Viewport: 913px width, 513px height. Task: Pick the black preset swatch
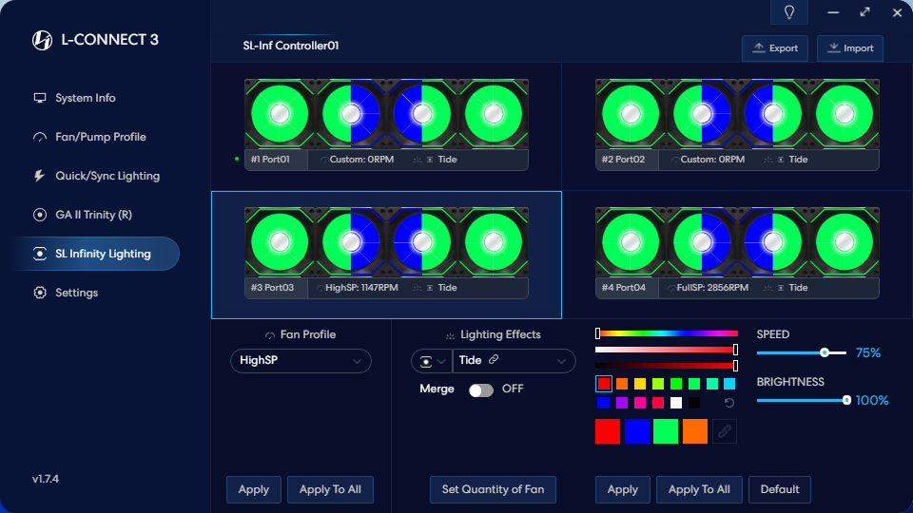[x=694, y=403]
